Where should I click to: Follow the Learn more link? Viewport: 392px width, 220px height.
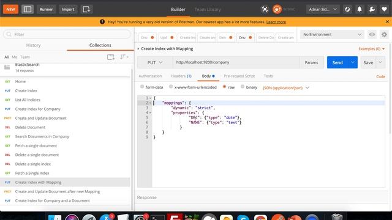tap(276, 22)
